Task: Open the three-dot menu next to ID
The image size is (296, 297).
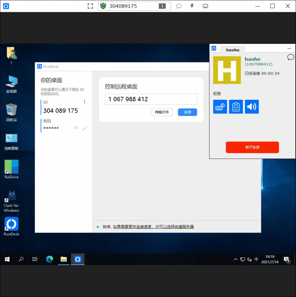Action: click(85, 102)
